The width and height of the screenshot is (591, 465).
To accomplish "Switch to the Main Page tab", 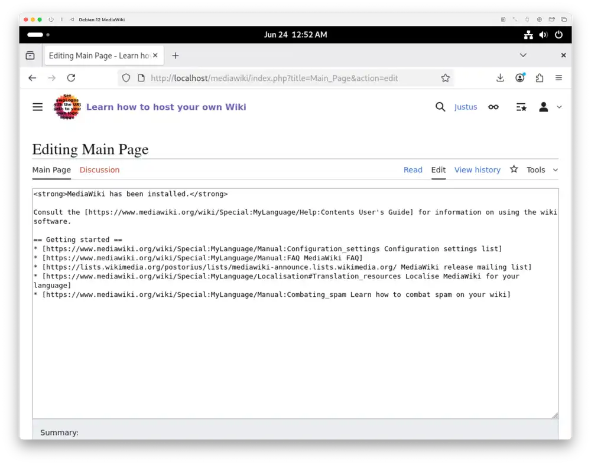I will (51, 170).
